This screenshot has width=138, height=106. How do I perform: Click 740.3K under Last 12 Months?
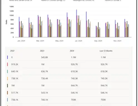click(104, 78)
